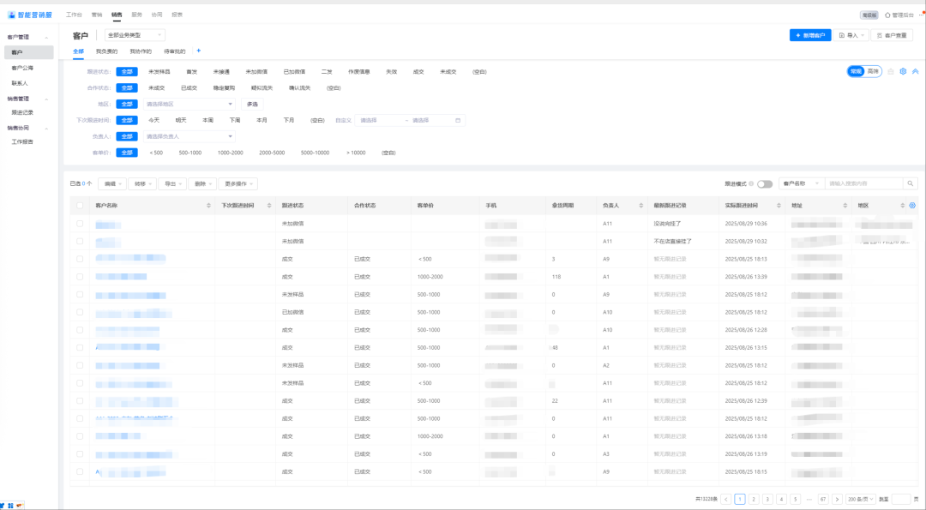The image size is (926, 510).
Task: Sort by 地址 column sort icon
Action: (x=845, y=206)
